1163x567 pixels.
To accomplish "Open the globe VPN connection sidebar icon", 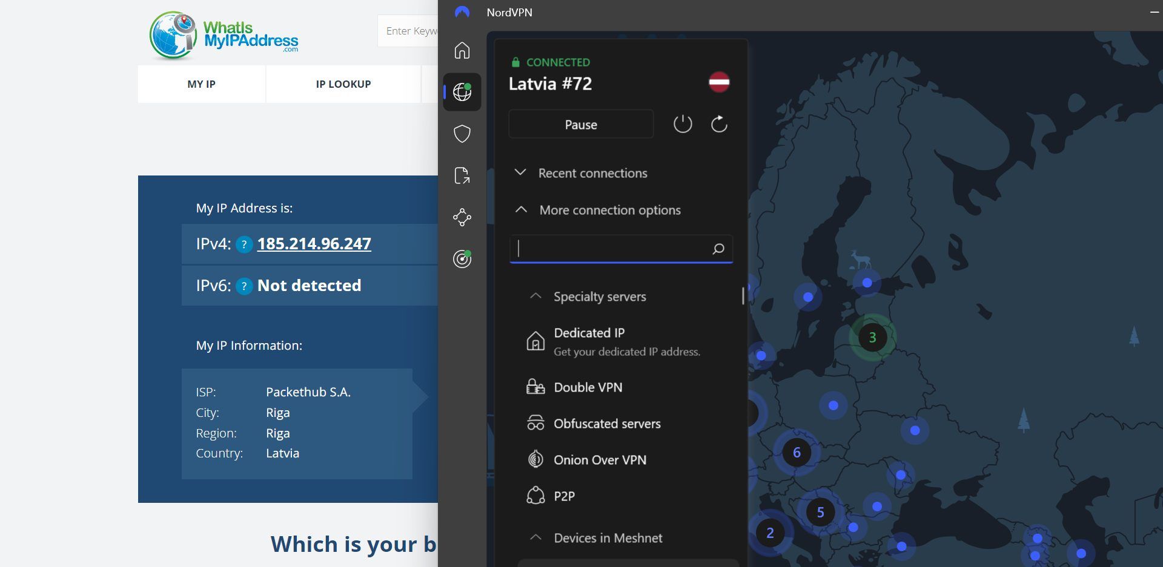I will click(462, 92).
